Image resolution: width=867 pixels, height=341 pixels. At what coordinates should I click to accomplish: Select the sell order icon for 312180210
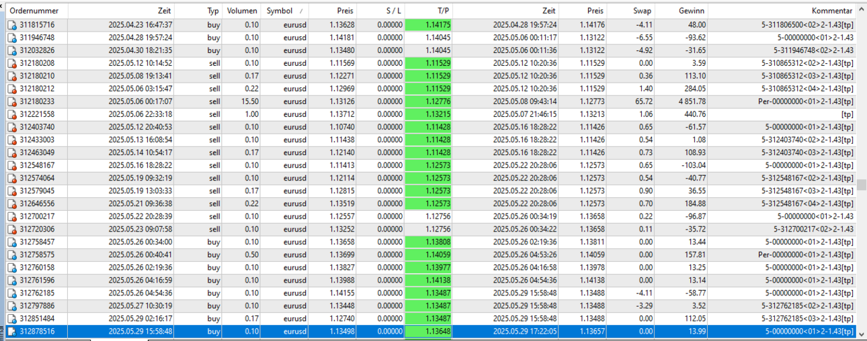(x=12, y=76)
